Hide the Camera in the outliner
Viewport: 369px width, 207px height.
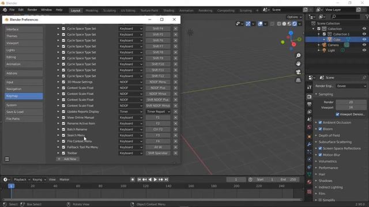pyautogui.click(x=364, y=45)
